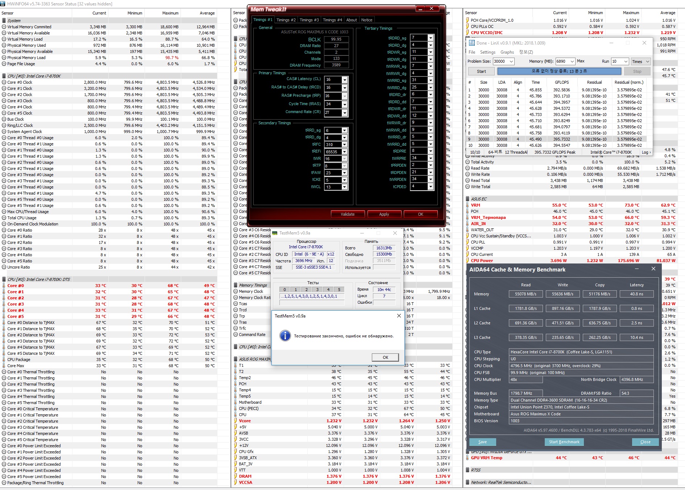The height and width of the screenshot is (490, 685).
Task: Click the thermometer icon beside WATER_OUT
Action: (468, 230)
